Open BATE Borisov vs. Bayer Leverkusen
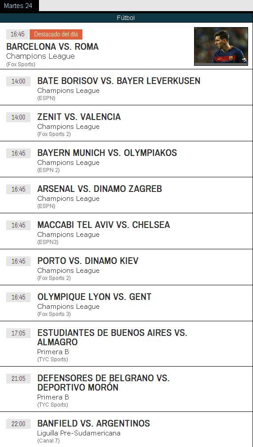Screen dimensions: 253x447 pyautogui.click(x=119, y=81)
